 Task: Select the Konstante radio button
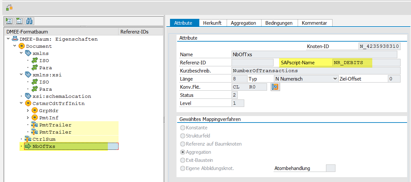point(183,128)
